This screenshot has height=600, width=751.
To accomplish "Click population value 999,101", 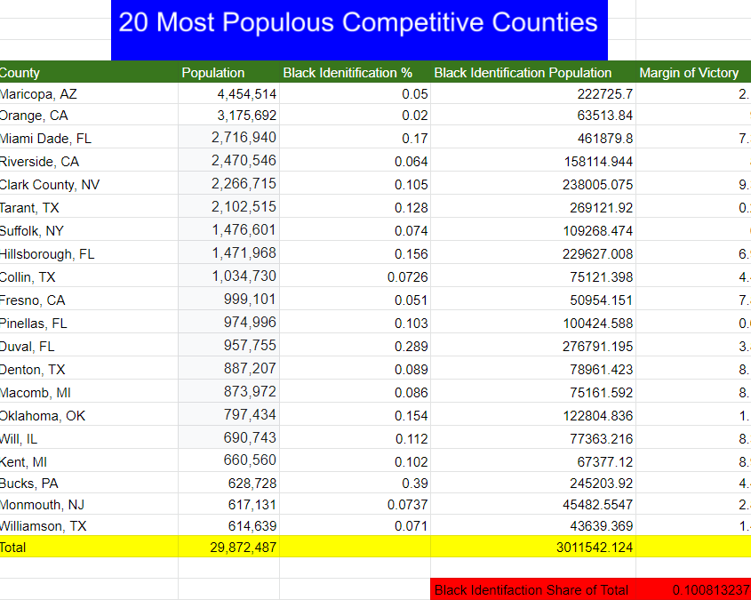I will coord(229,299).
